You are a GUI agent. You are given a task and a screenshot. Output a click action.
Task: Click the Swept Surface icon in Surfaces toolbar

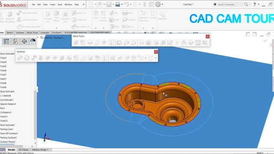(34, 58)
